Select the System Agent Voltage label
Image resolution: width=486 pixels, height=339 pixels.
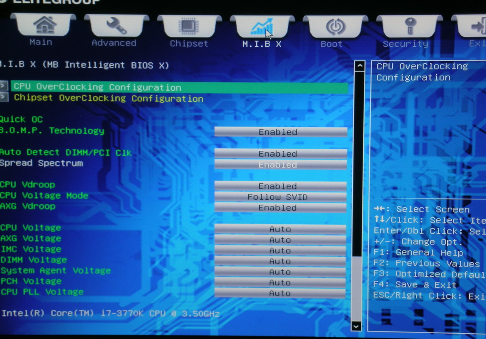[x=56, y=270]
